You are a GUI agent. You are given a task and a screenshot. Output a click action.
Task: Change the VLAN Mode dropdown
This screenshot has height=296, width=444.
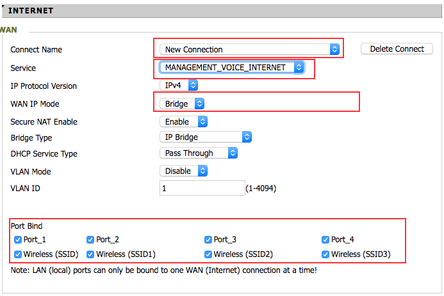184,171
